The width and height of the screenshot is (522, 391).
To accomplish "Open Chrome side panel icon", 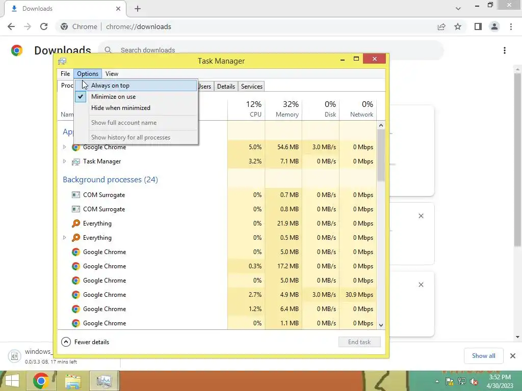I will click(x=478, y=26).
